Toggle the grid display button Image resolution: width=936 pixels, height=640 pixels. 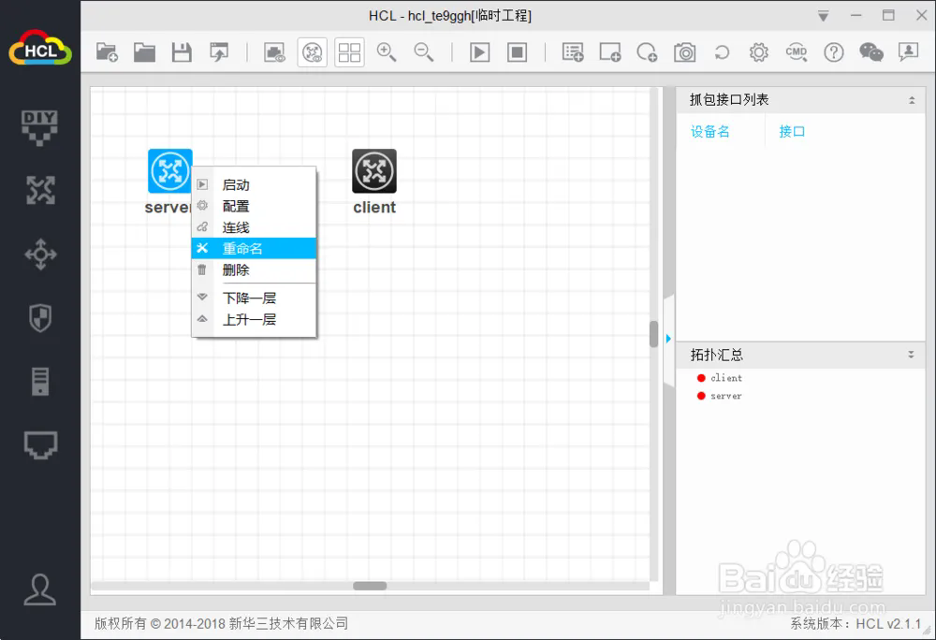coord(349,52)
